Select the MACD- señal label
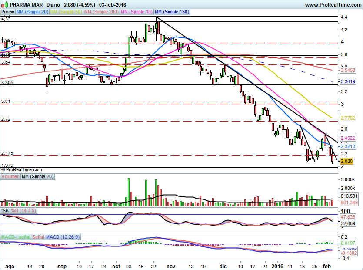This screenshot has height=270, width=363. click(15, 237)
